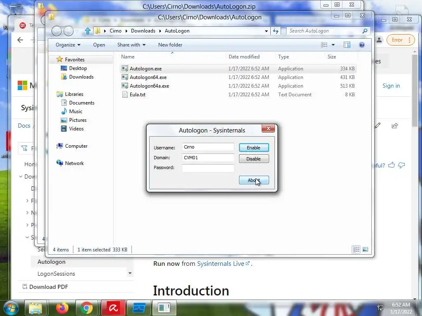
Task: Select Computer in the navigation pane
Action: (x=76, y=146)
